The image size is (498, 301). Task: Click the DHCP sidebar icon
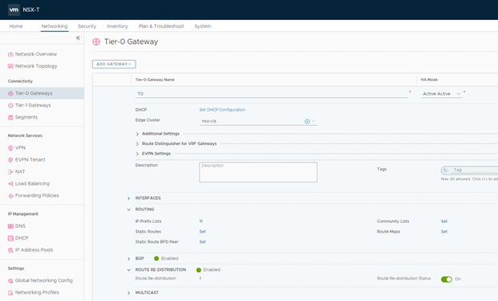(10, 238)
